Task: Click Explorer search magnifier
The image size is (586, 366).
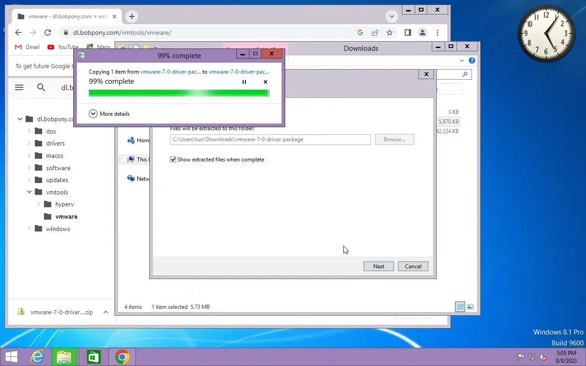Action: 465,74
